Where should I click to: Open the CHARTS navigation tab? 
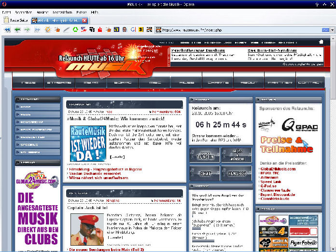218,83
